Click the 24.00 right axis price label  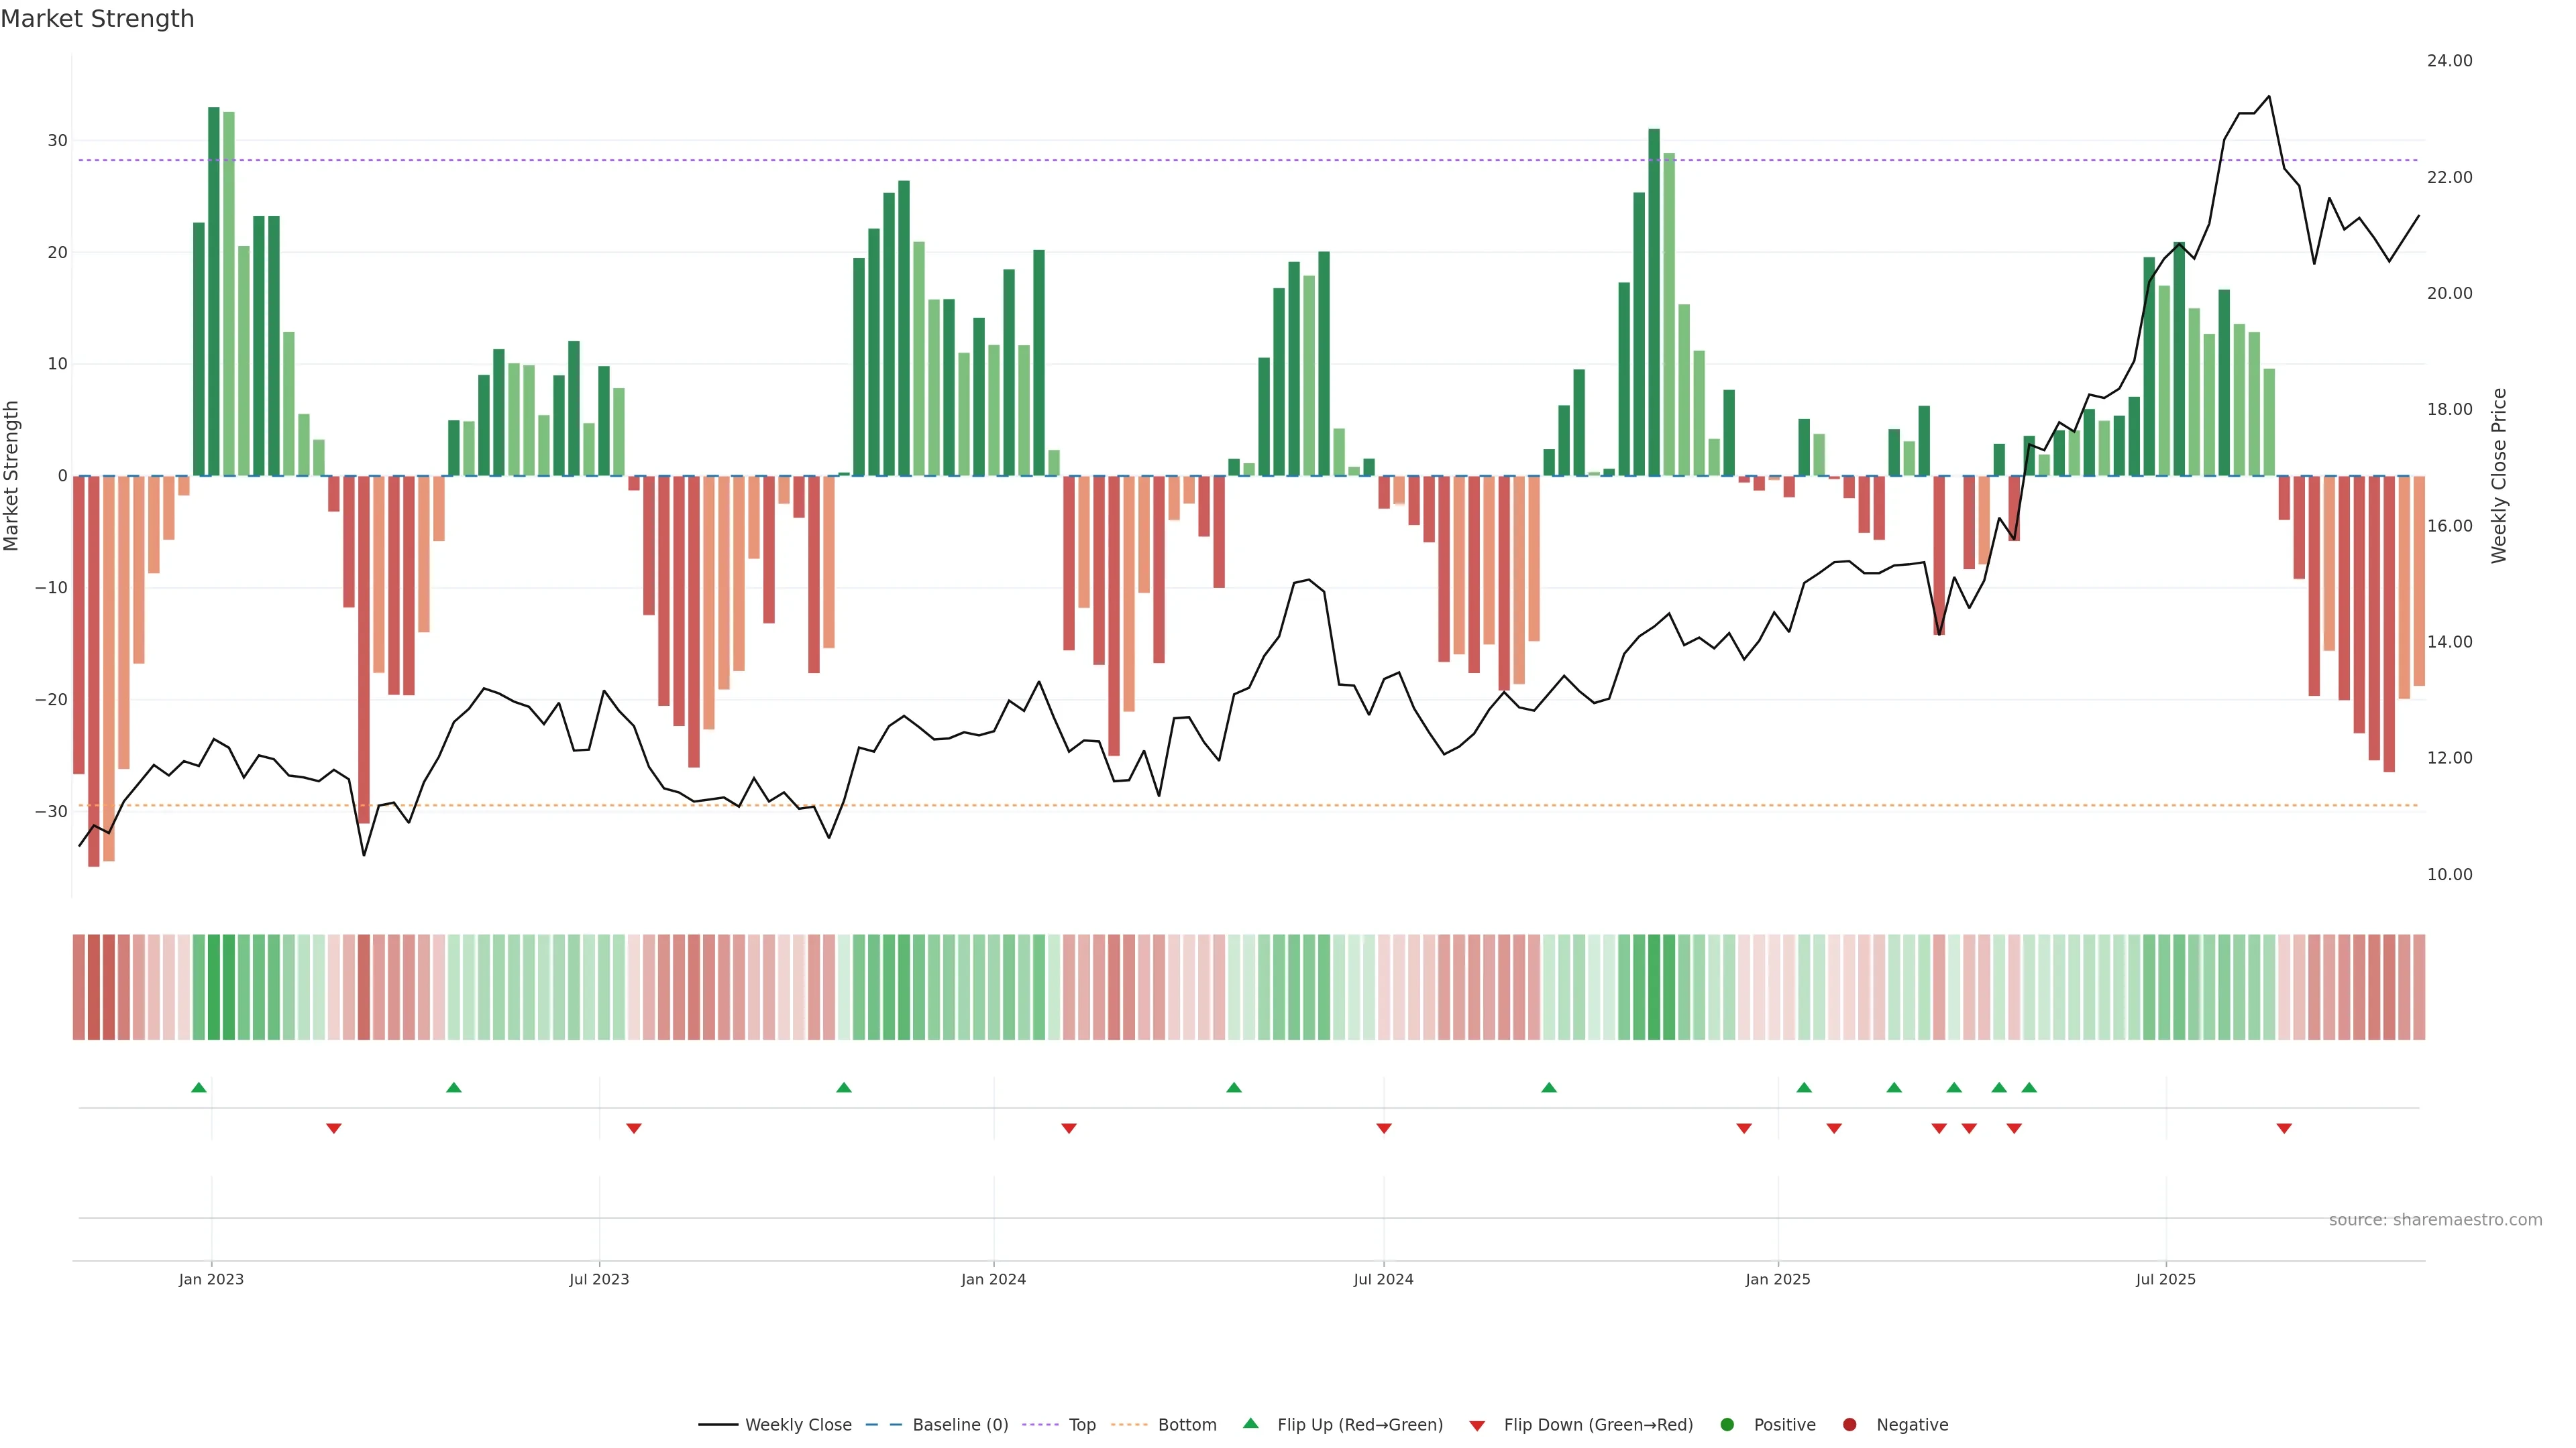(x=2449, y=61)
